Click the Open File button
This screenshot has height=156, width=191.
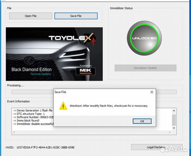point(31,16)
